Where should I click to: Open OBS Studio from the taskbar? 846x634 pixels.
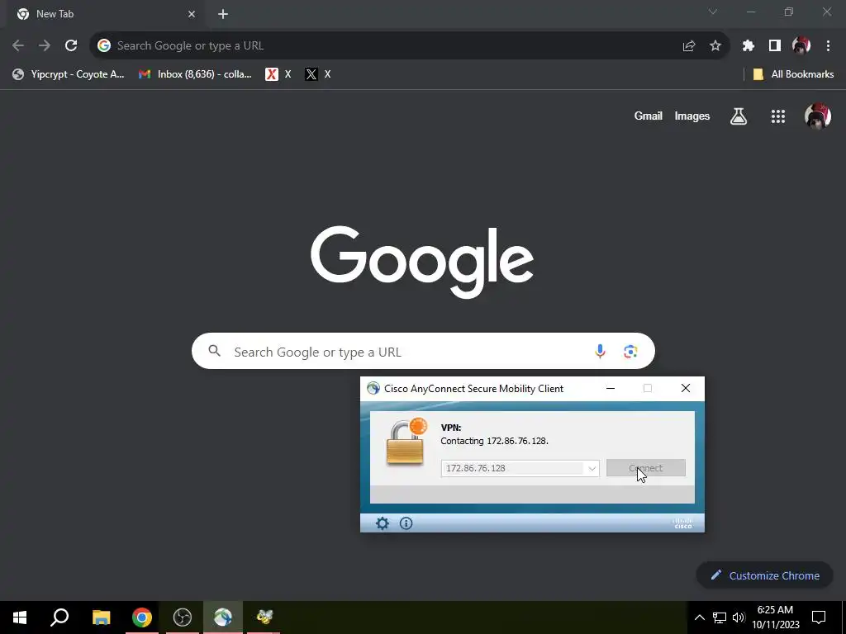tap(183, 617)
